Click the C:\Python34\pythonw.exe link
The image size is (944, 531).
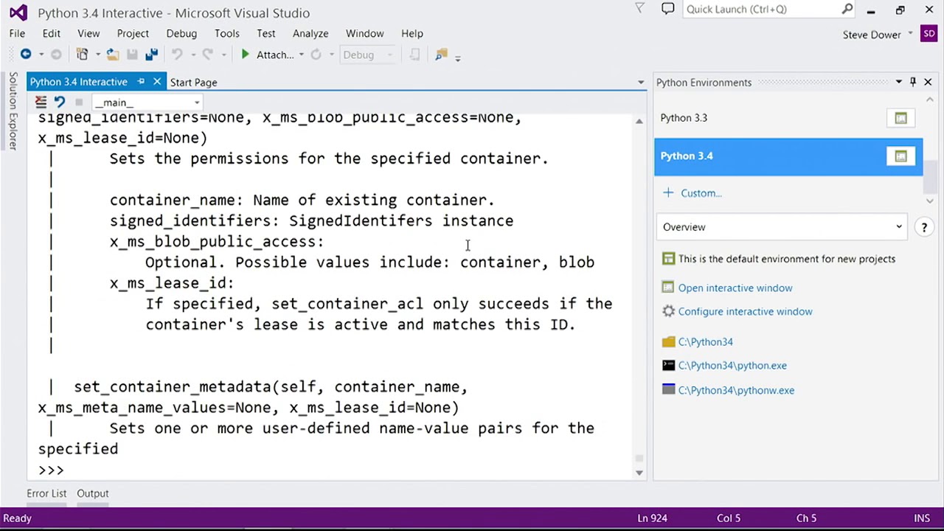click(736, 390)
